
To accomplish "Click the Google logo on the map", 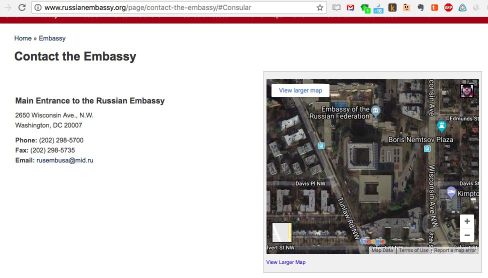I will click(x=372, y=241).
